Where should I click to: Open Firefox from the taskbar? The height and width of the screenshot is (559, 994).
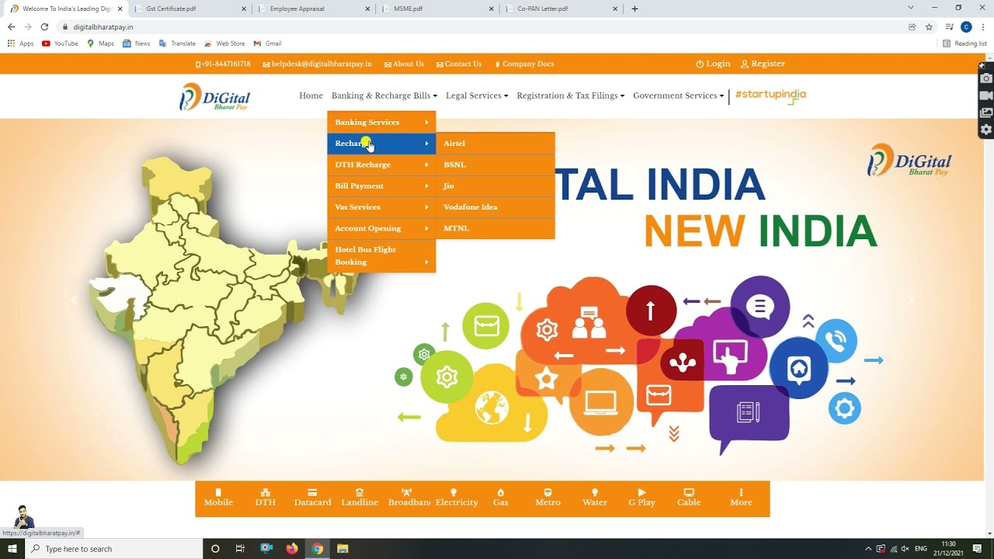click(x=292, y=549)
